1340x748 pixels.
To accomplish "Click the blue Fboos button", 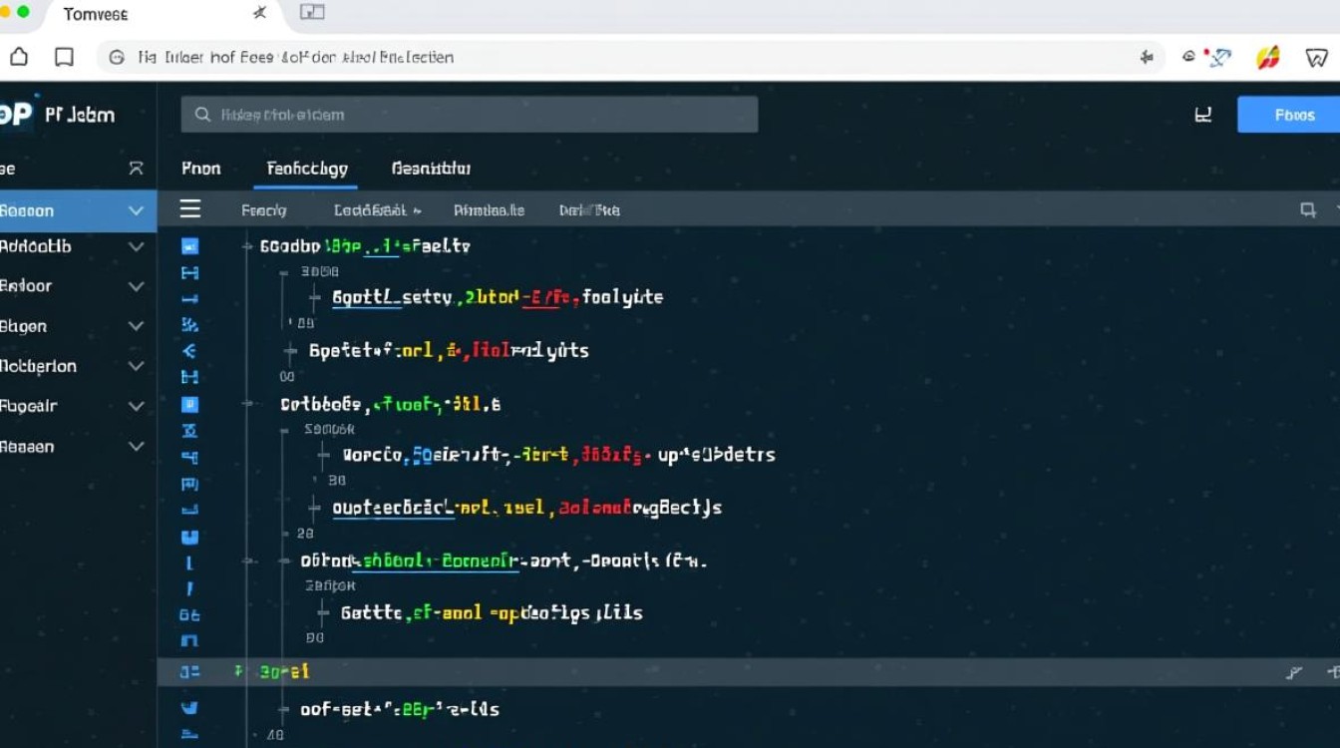I will coord(1293,115).
